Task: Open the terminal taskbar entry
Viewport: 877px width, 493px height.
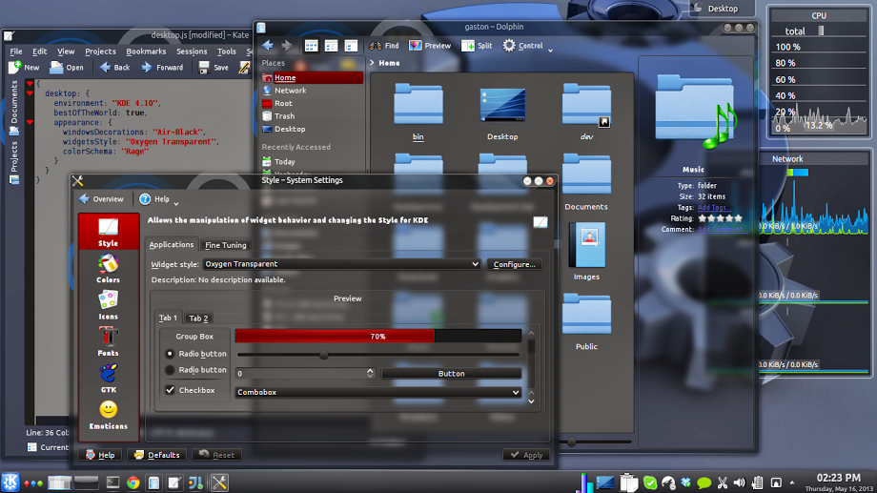Action: point(113,483)
